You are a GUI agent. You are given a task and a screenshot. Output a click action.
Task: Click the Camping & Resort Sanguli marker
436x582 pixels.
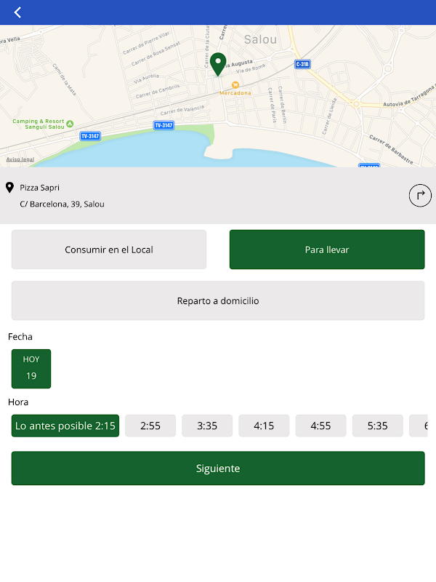(70, 123)
